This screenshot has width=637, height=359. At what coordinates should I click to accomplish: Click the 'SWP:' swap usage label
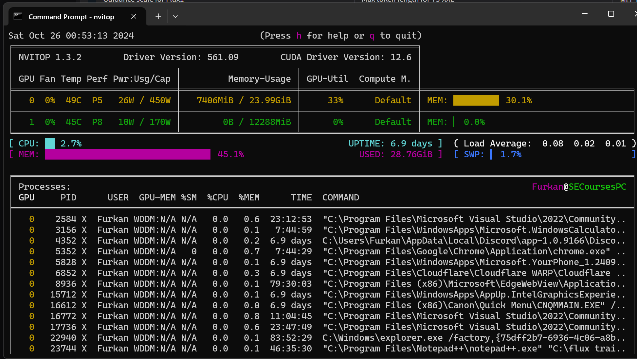[474, 154]
